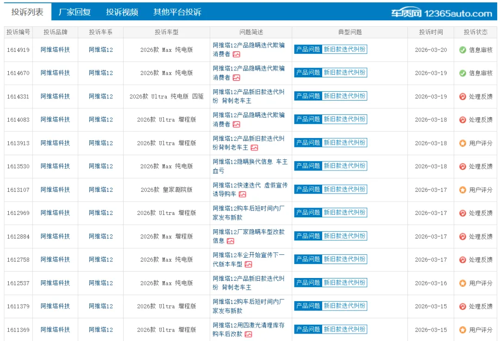Click orange 用户评分 status icon for 1612537

(x=462, y=283)
